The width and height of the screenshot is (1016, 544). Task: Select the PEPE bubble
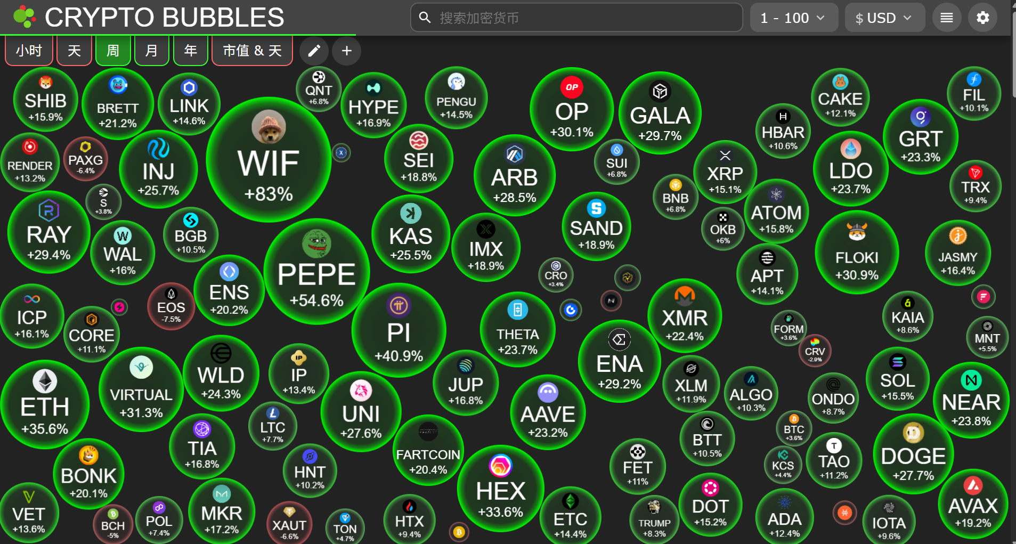coord(316,272)
